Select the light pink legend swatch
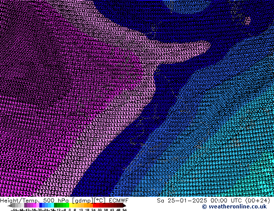This screenshot has width=274, height=211. pos(38,205)
